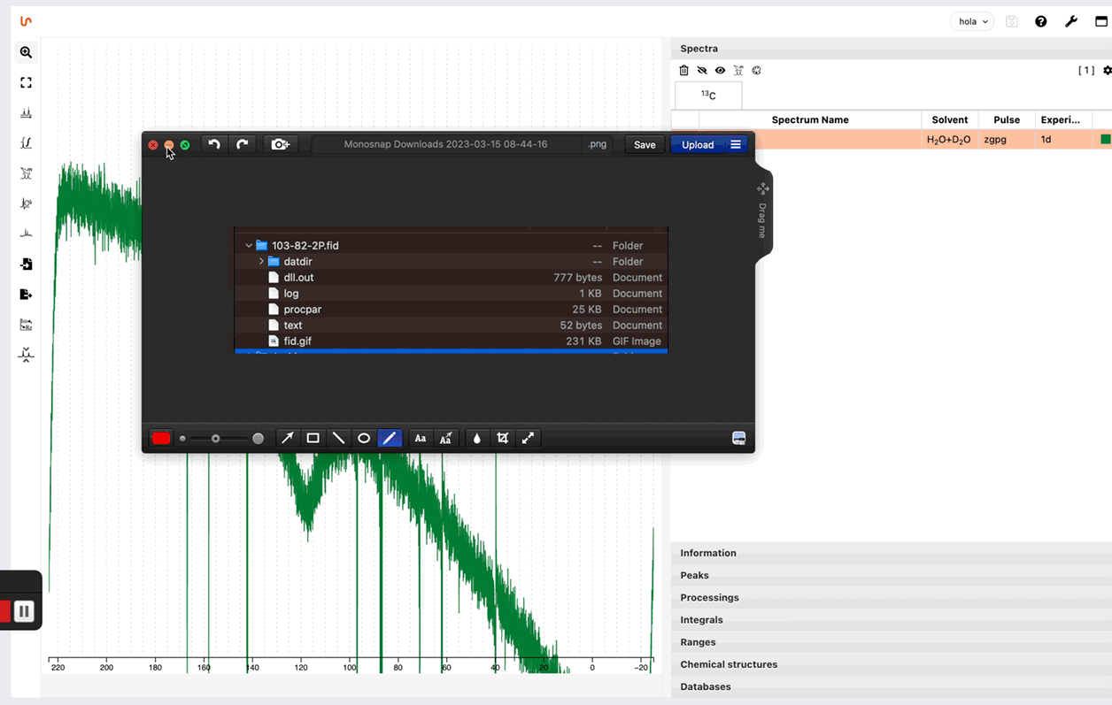Open Spectra panel settings gear

pyautogui.click(x=1107, y=70)
